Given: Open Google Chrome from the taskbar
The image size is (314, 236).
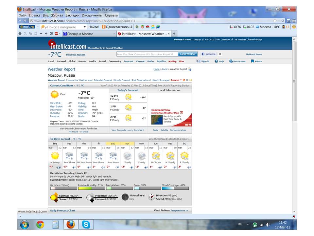Looking at the screenshot, I should click(x=40, y=225).
